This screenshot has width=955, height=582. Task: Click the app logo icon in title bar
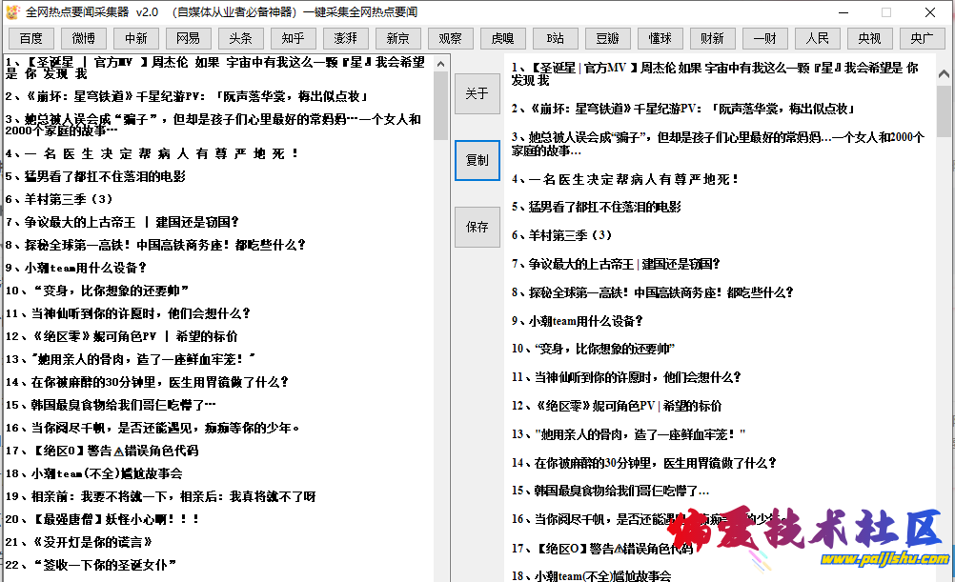click(12, 12)
